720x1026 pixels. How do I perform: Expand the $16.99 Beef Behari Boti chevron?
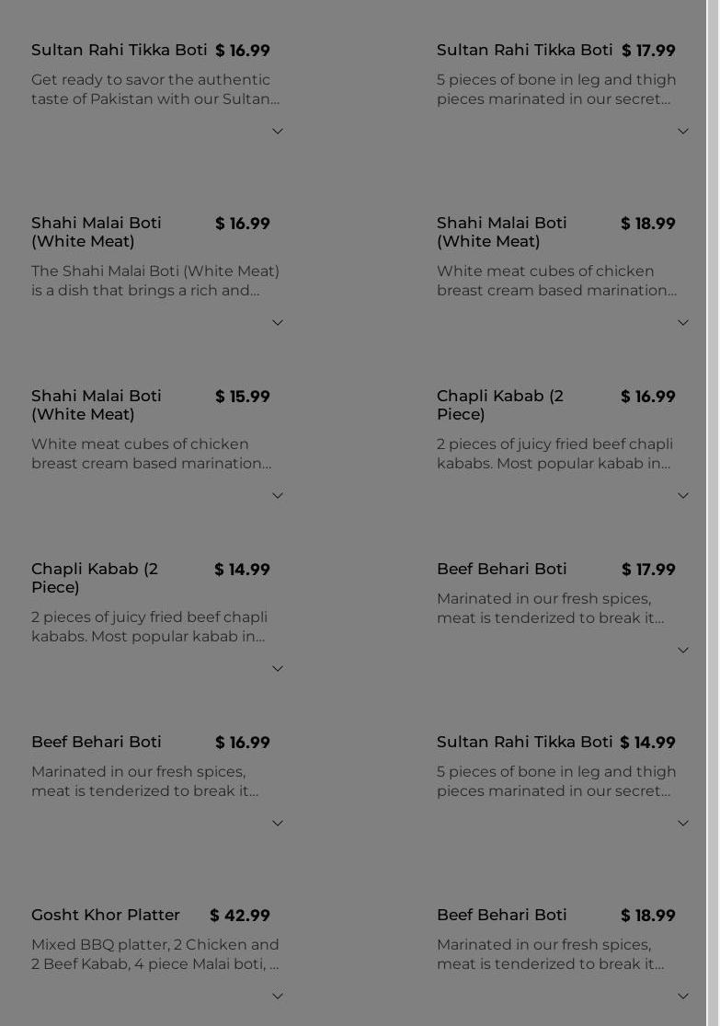[x=278, y=824]
